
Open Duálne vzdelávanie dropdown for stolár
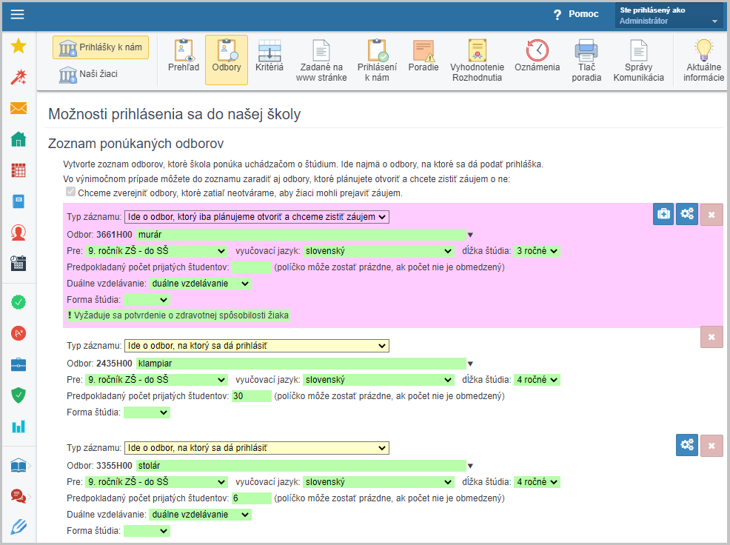(x=200, y=514)
